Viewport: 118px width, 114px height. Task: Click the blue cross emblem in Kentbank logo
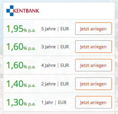point(10,11)
